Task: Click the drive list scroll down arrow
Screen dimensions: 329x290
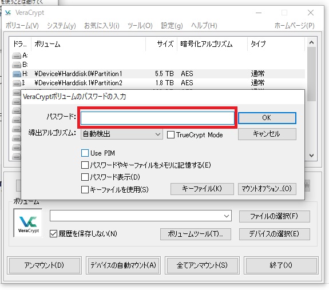Action: (x=312, y=156)
